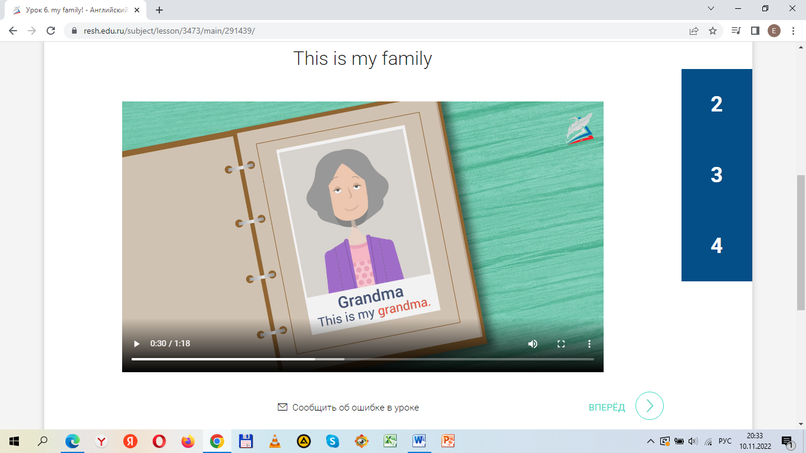Play the This is my family video
This screenshot has height=453, width=806.
tap(137, 343)
